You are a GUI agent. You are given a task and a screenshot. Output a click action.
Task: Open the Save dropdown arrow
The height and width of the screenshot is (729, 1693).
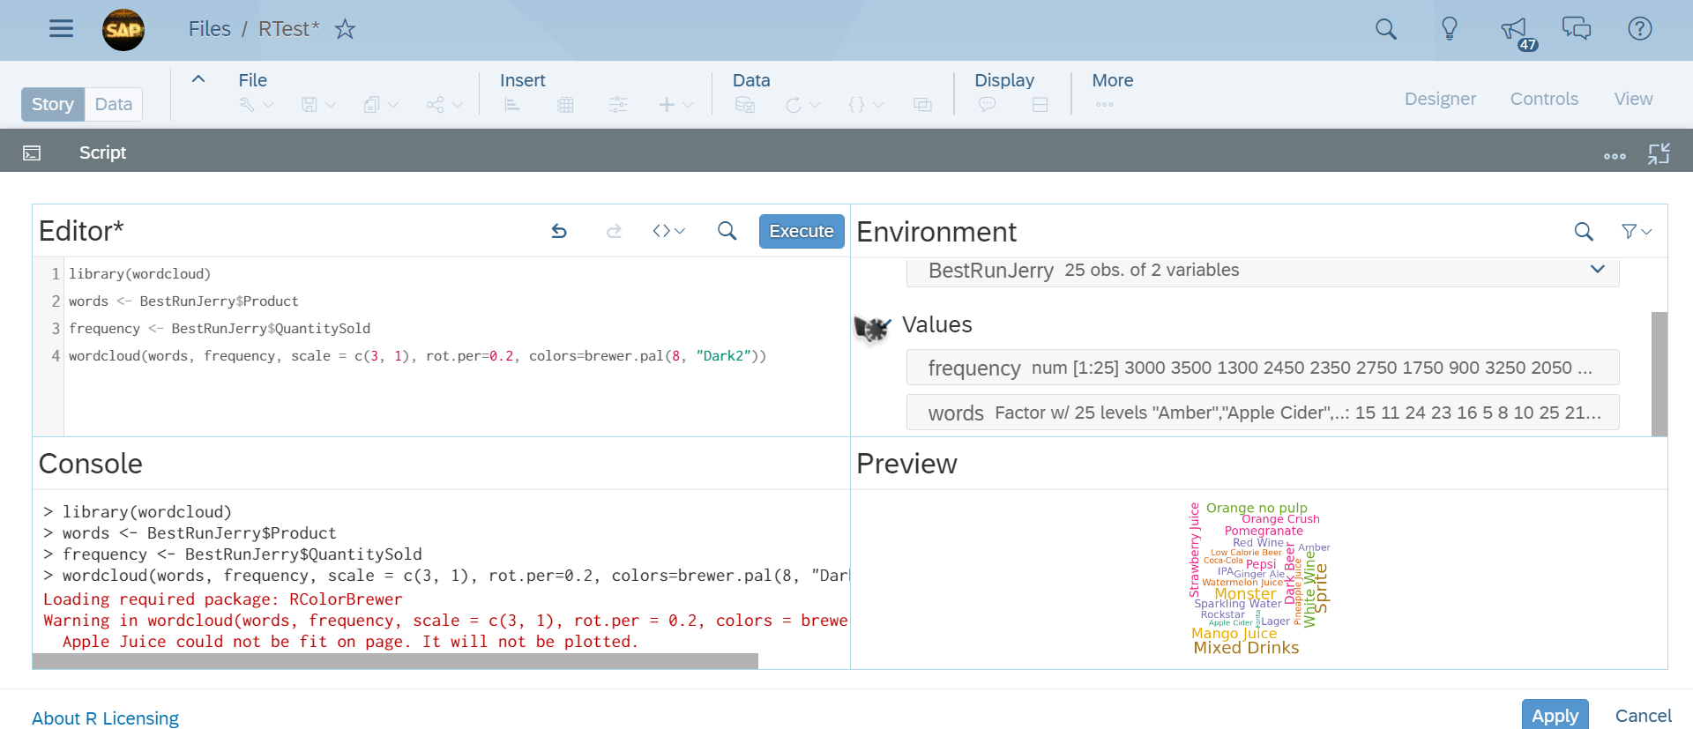tap(331, 105)
